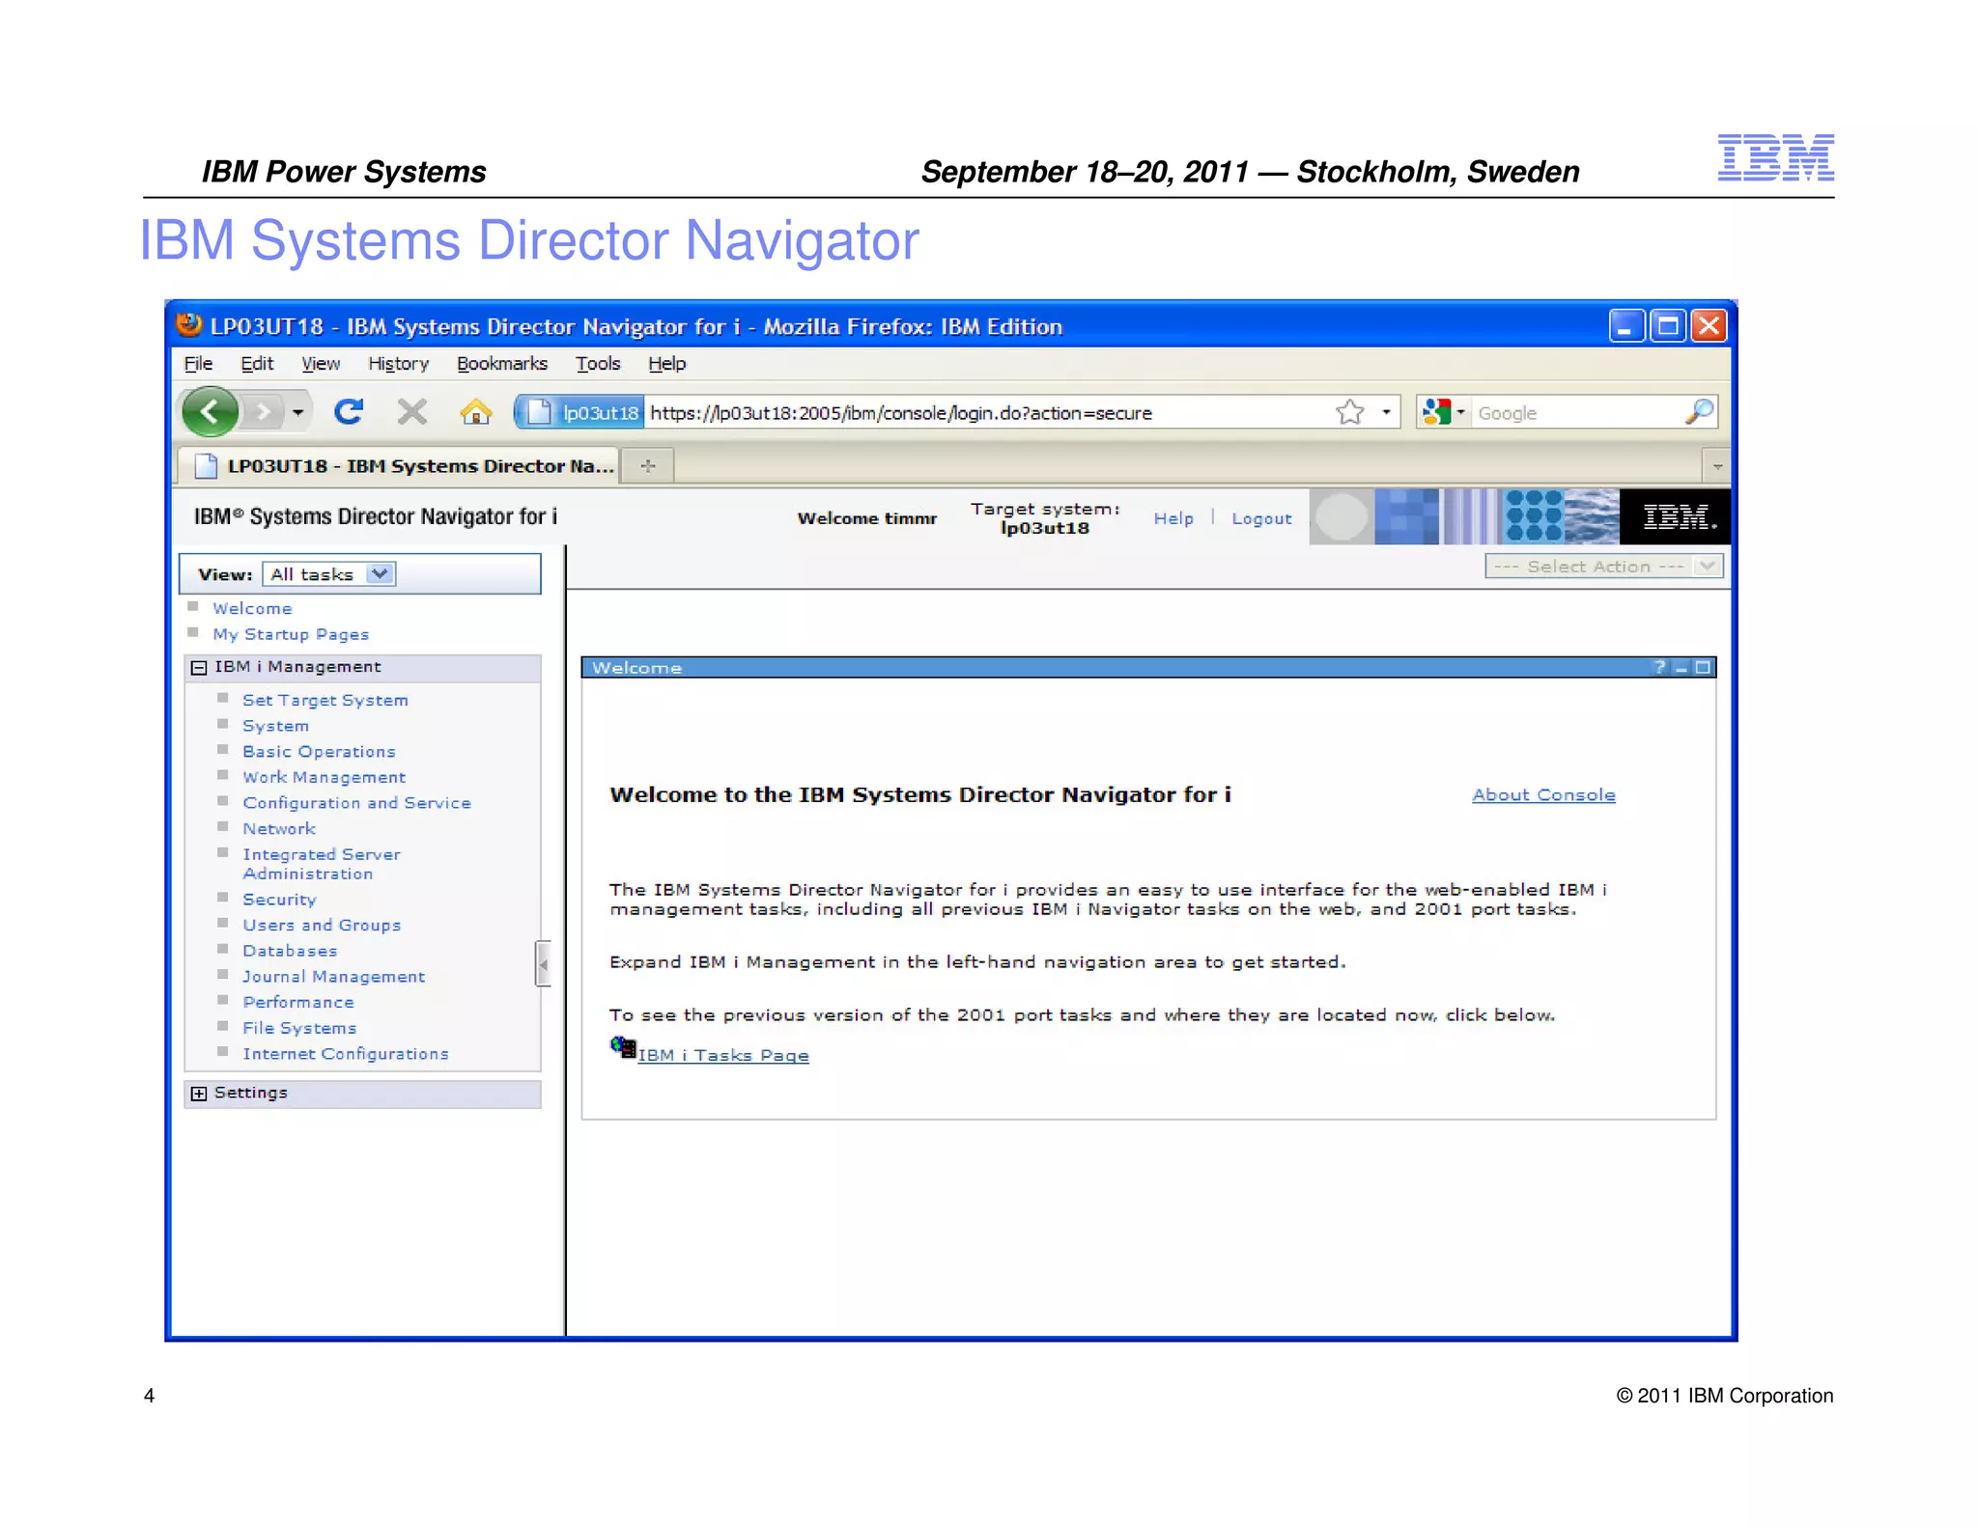Image resolution: width=1978 pixels, height=1527 pixels.
Task: Bookmark this page with the star icon
Action: point(1349,412)
